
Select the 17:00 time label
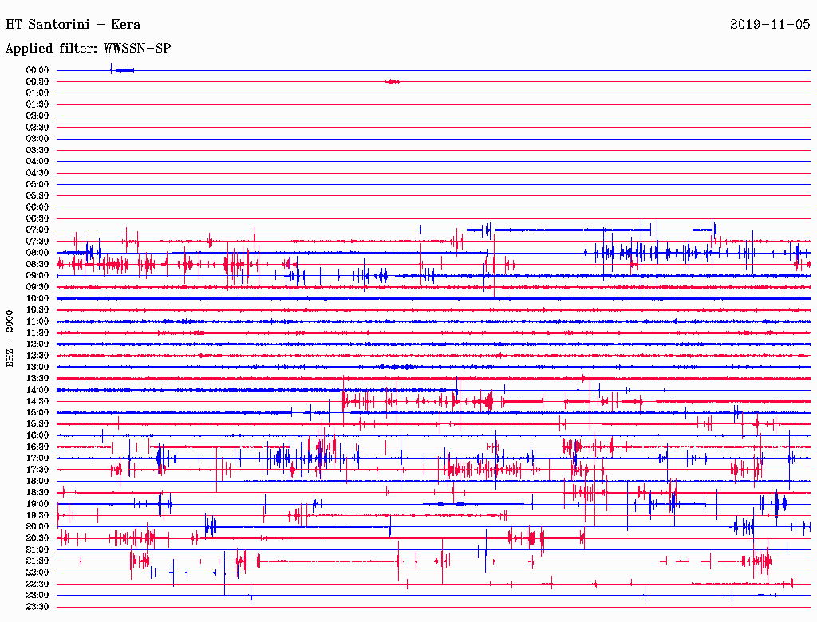point(37,459)
